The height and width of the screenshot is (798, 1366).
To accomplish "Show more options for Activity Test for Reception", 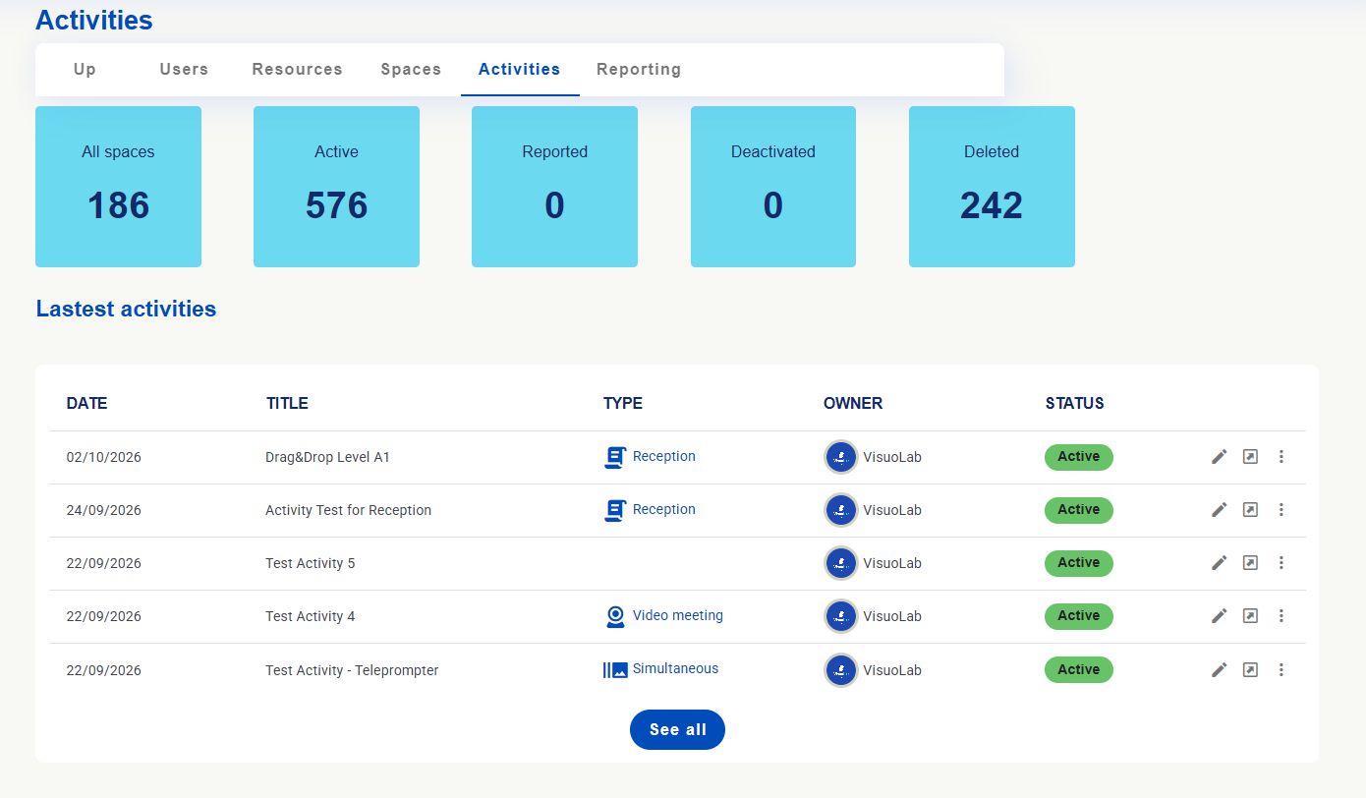I will click(x=1281, y=510).
